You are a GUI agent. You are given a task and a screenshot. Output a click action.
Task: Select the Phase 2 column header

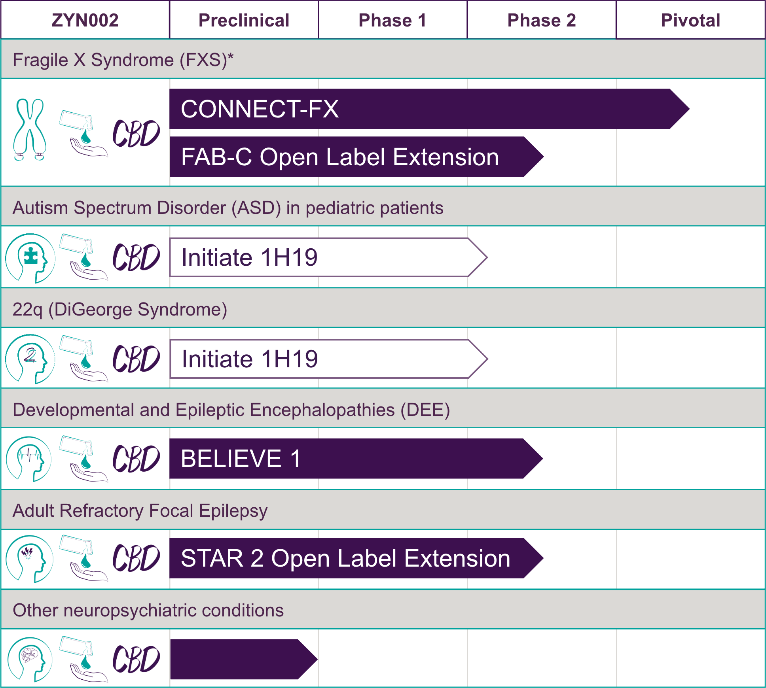click(x=542, y=20)
